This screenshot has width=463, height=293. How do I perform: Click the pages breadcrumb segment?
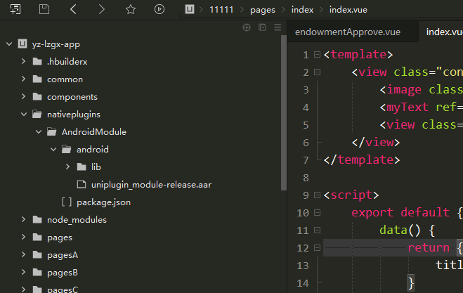pos(263,10)
